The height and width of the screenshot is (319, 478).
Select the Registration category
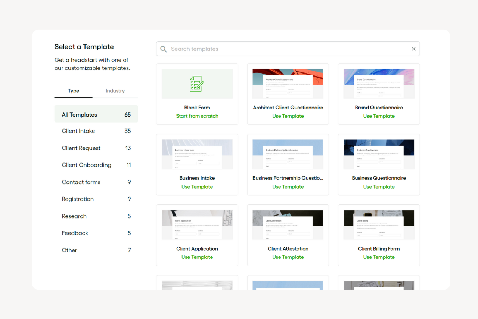pos(96,199)
